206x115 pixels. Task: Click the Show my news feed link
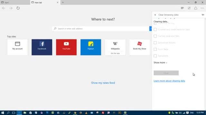tap(103, 83)
